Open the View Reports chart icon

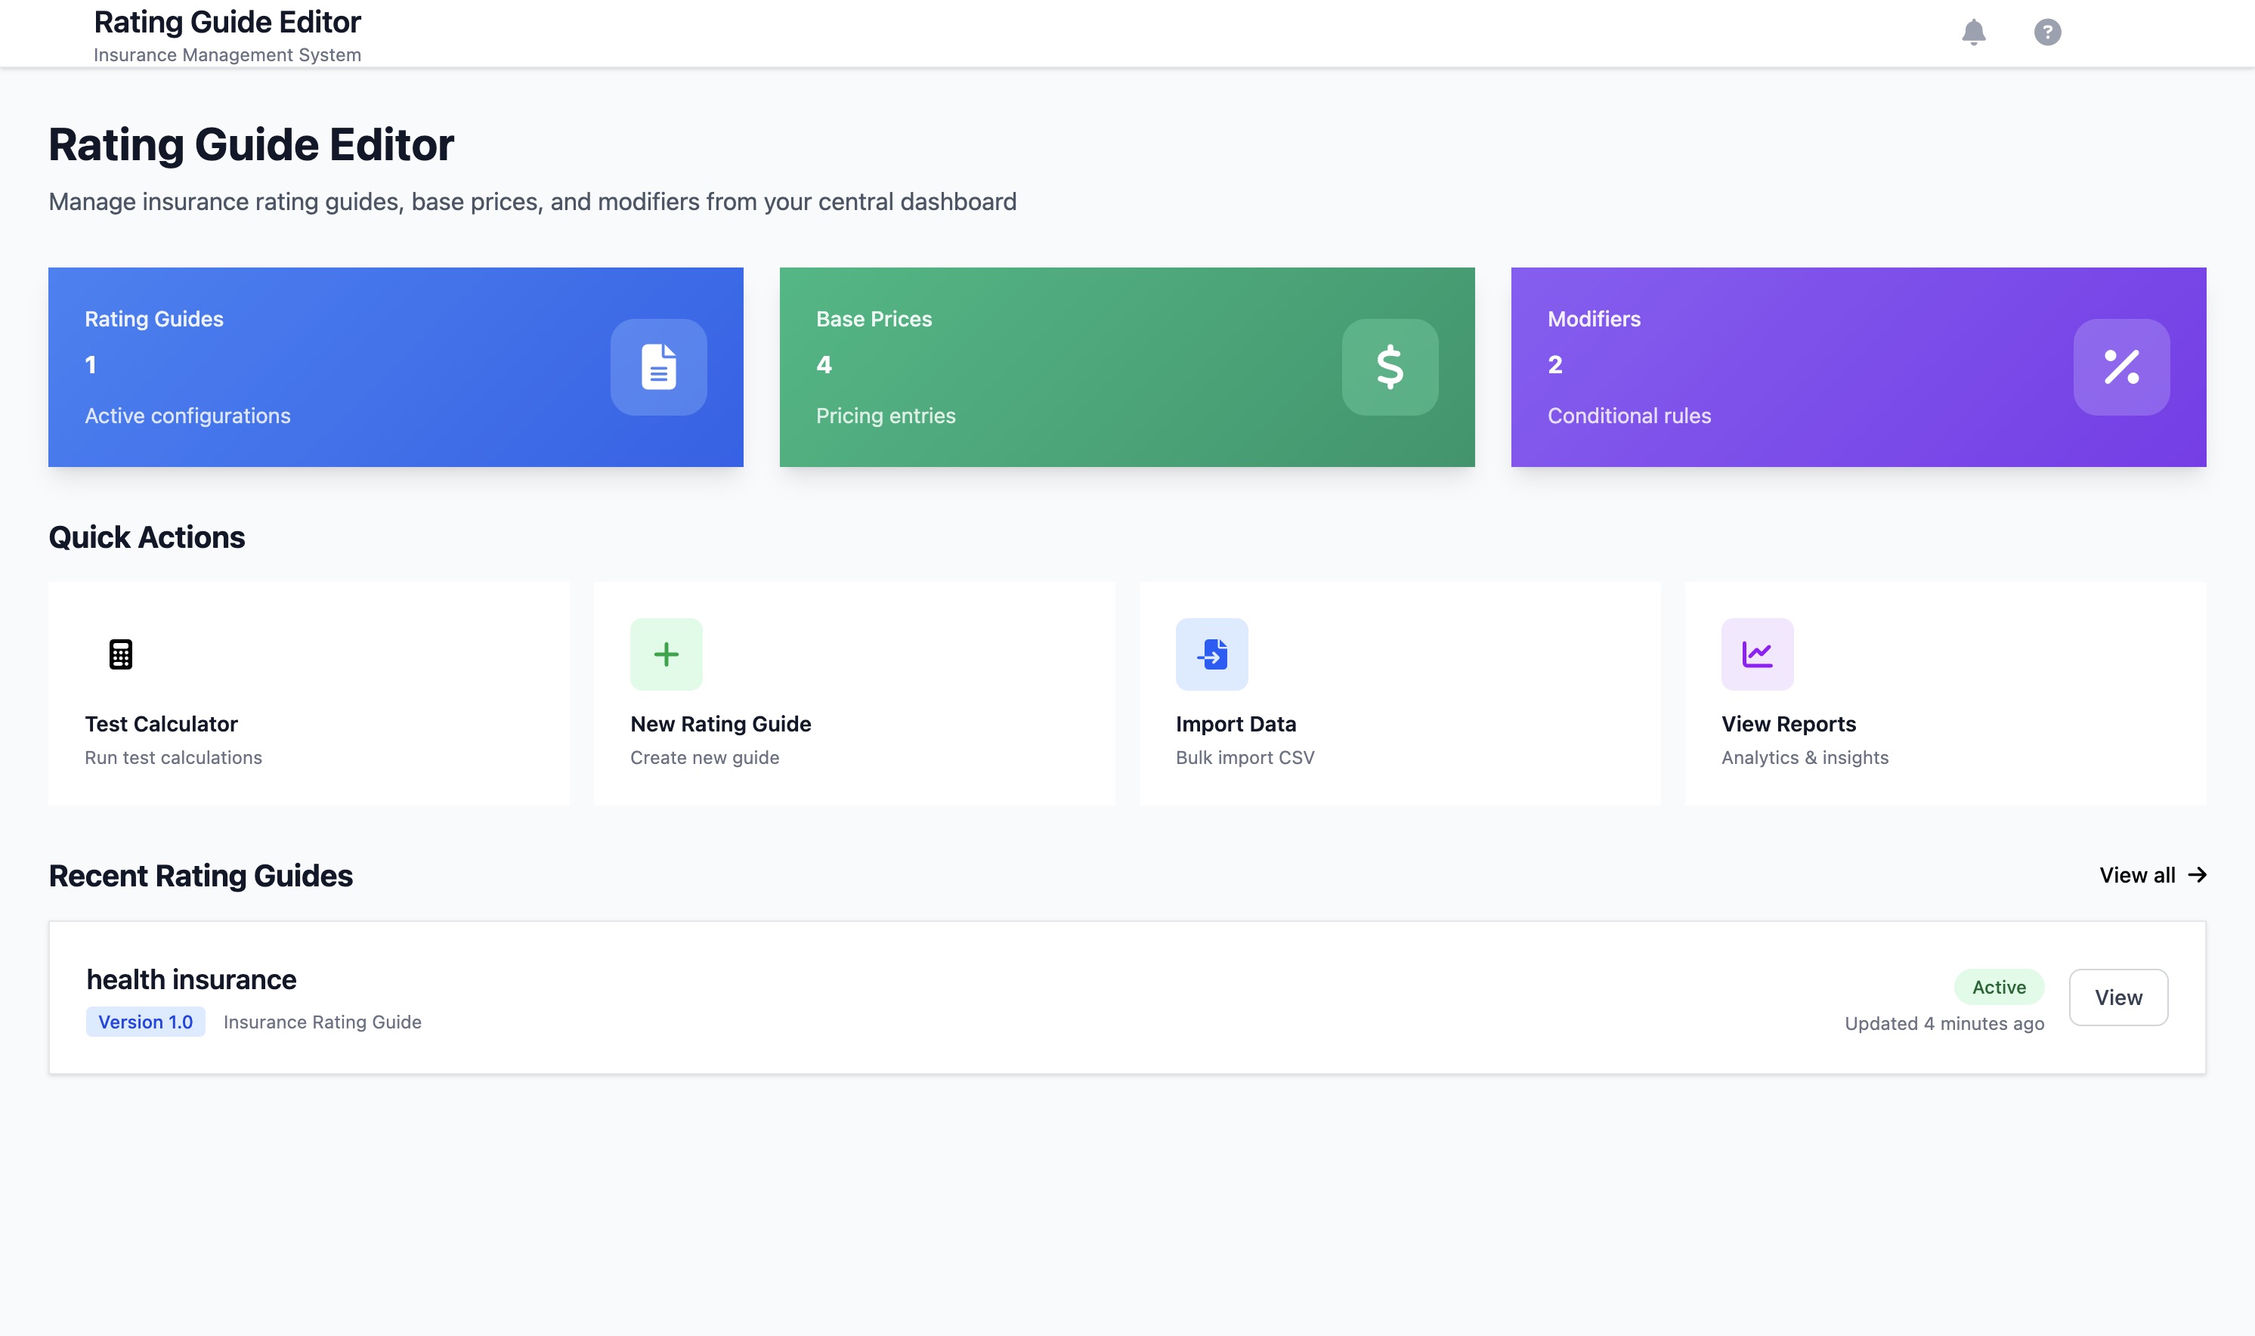point(1756,654)
